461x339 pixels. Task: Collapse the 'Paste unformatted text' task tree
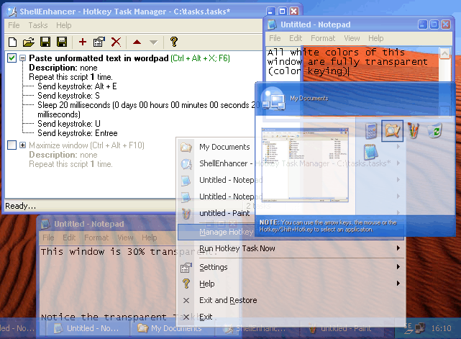(x=22, y=58)
